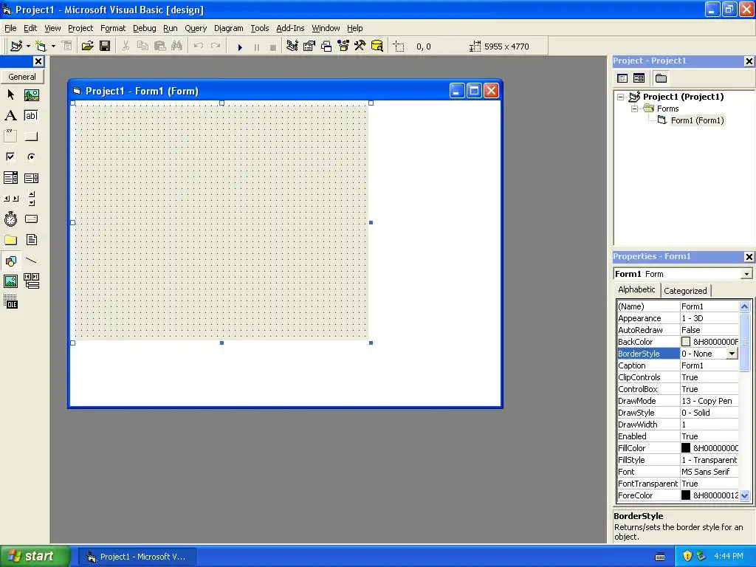Collapse the Project1 (Project1) tree node
756x567 pixels.
coord(621,97)
